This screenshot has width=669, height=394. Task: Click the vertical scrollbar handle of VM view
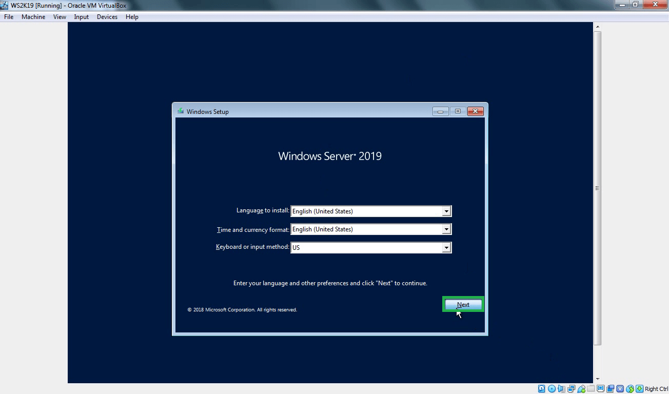click(x=597, y=188)
